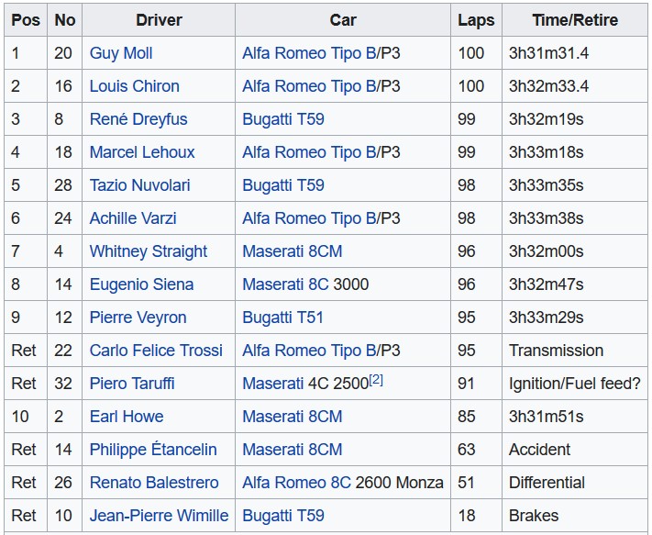Click the Eugenio Siena driver link

click(141, 284)
